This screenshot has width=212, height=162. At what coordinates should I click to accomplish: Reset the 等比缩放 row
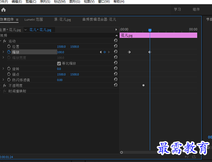coord(116,63)
